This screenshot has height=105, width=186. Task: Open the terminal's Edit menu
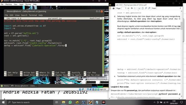(11, 15)
